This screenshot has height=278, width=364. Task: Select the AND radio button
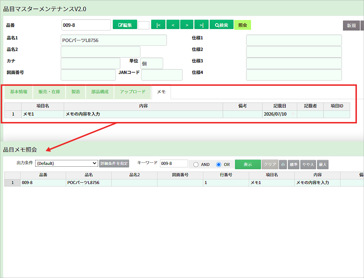coord(196,165)
